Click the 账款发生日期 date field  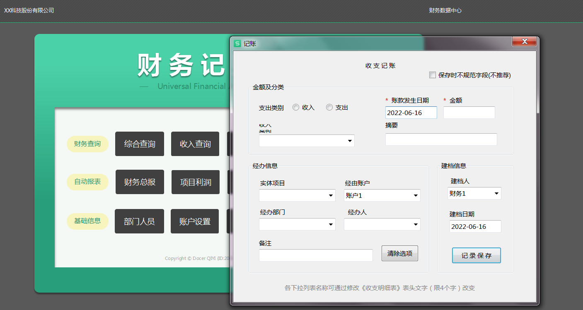click(x=411, y=113)
